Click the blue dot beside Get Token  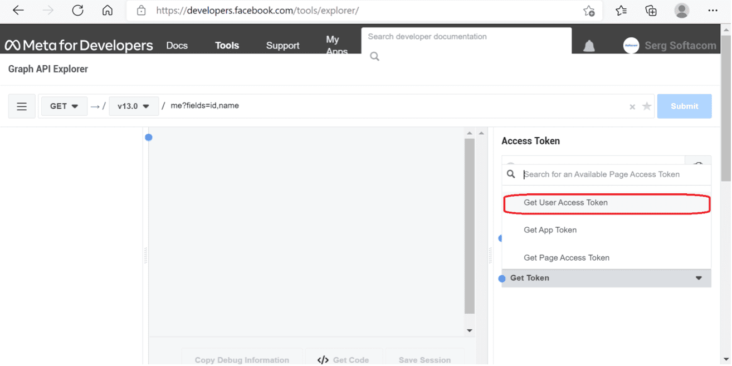click(502, 279)
